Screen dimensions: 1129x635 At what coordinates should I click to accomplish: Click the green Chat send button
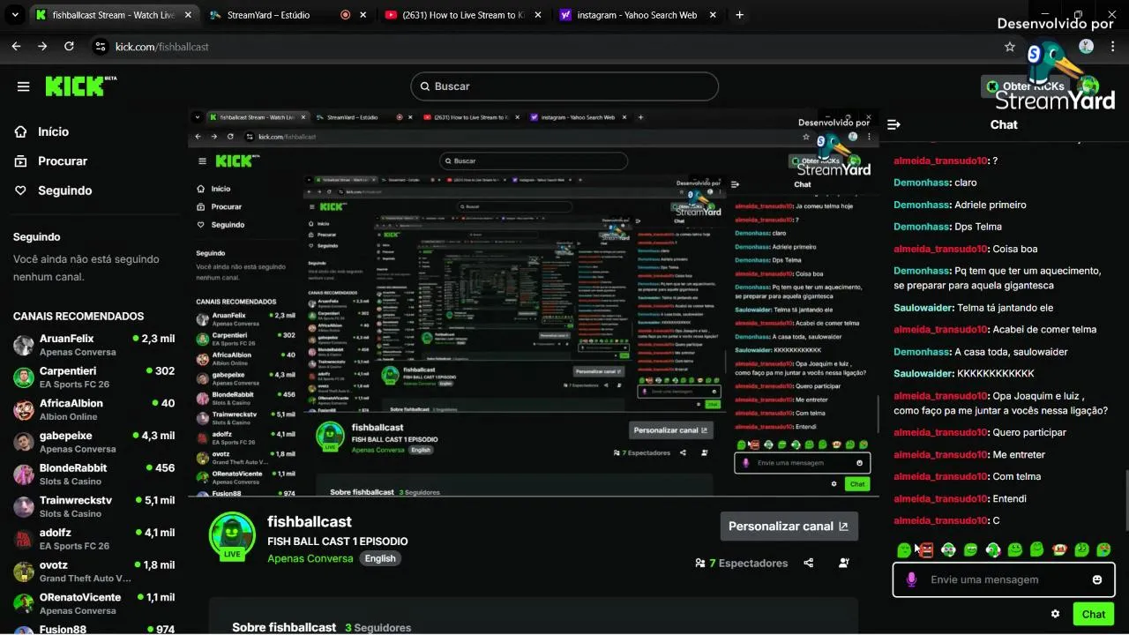(1094, 614)
